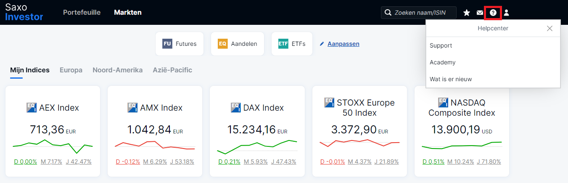The image size is (568, 183).
Task: Click the AMX value 1.042,84
Action: [149, 130]
